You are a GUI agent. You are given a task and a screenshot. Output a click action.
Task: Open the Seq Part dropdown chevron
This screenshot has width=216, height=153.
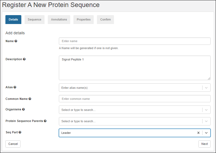[206, 133]
